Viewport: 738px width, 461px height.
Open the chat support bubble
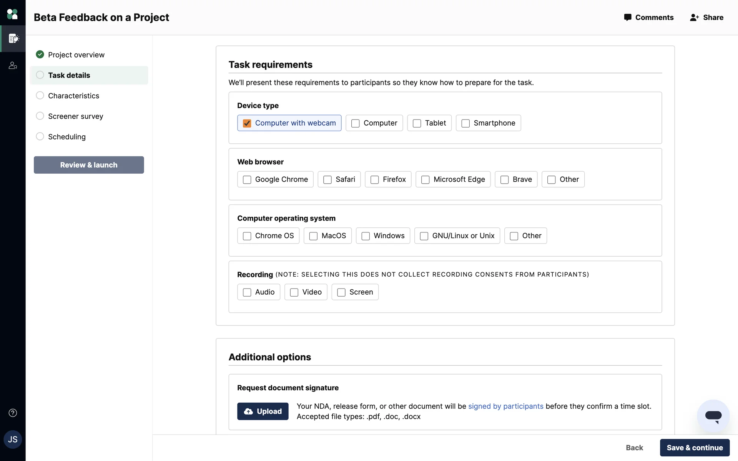tap(713, 416)
